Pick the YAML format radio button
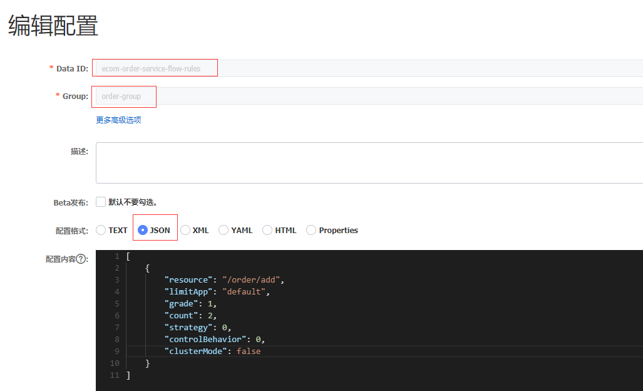 pos(224,230)
